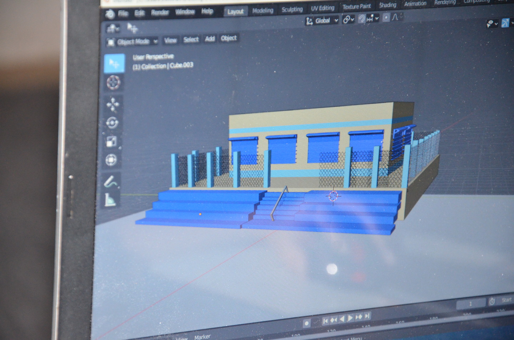Click the Blender logo menu icon
Screen dimensions: 514x340
tap(110, 14)
